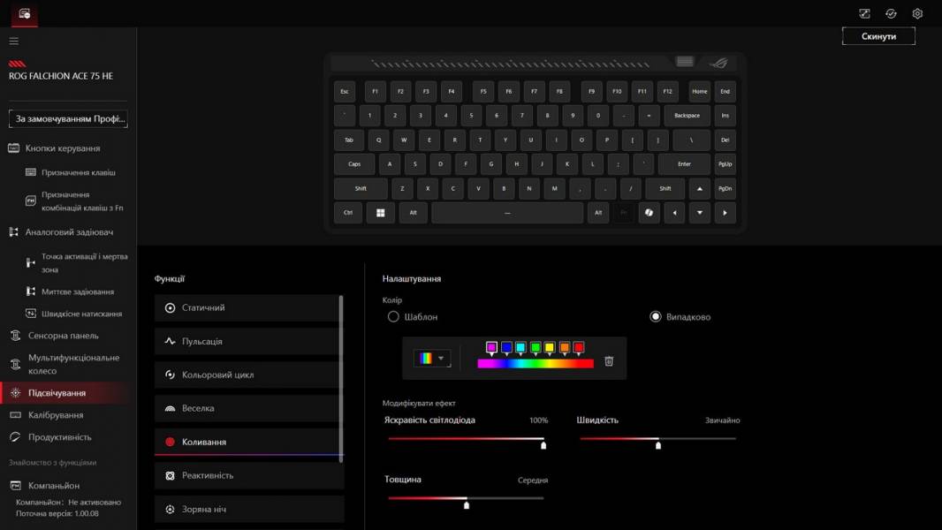Select the Статичний lighting effect

pos(247,308)
